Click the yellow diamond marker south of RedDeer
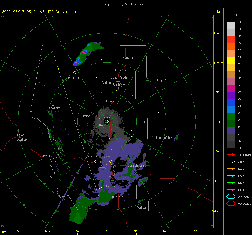 (115, 91)
